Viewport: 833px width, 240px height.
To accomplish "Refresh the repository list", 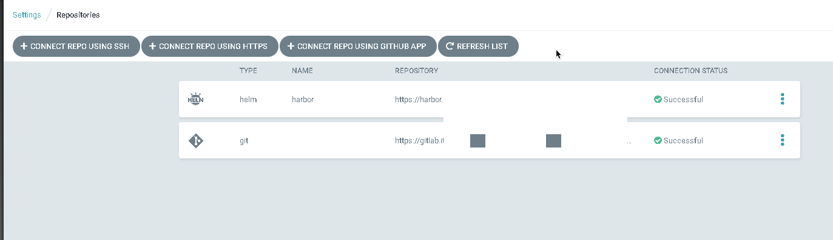I will tap(478, 47).
